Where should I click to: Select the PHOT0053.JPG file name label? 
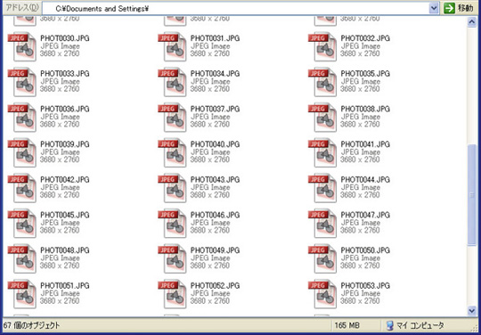click(x=365, y=285)
